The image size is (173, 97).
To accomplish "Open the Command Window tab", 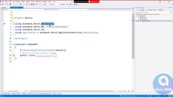I will (5, 93).
